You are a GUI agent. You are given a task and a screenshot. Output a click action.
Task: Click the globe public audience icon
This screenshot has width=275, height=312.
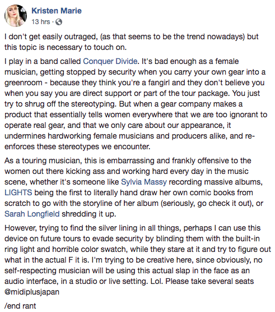(59, 22)
